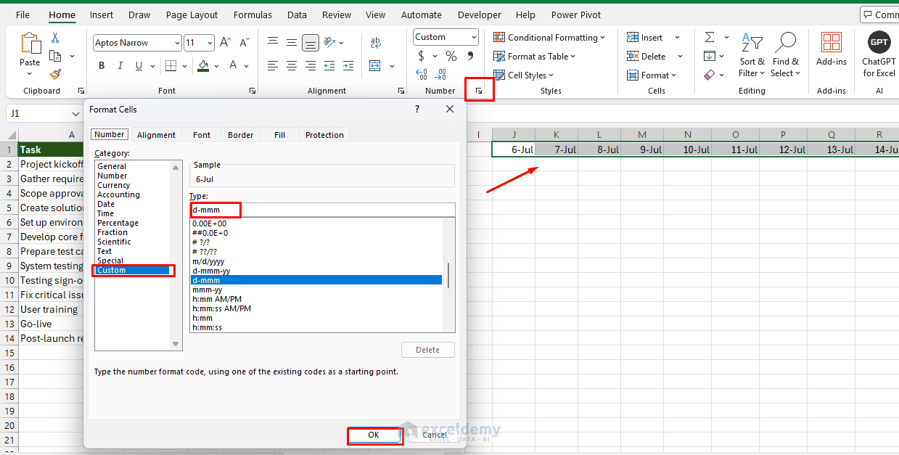Open the Sort & Filter menu
899x455 pixels.
click(x=752, y=54)
